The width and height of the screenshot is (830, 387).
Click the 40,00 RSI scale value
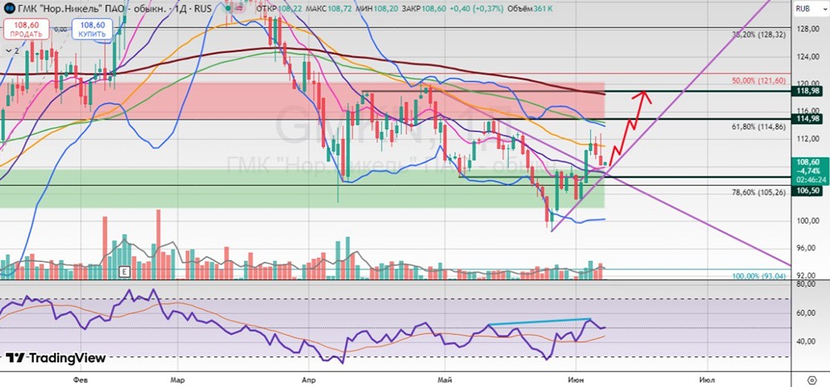(x=805, y=341)
